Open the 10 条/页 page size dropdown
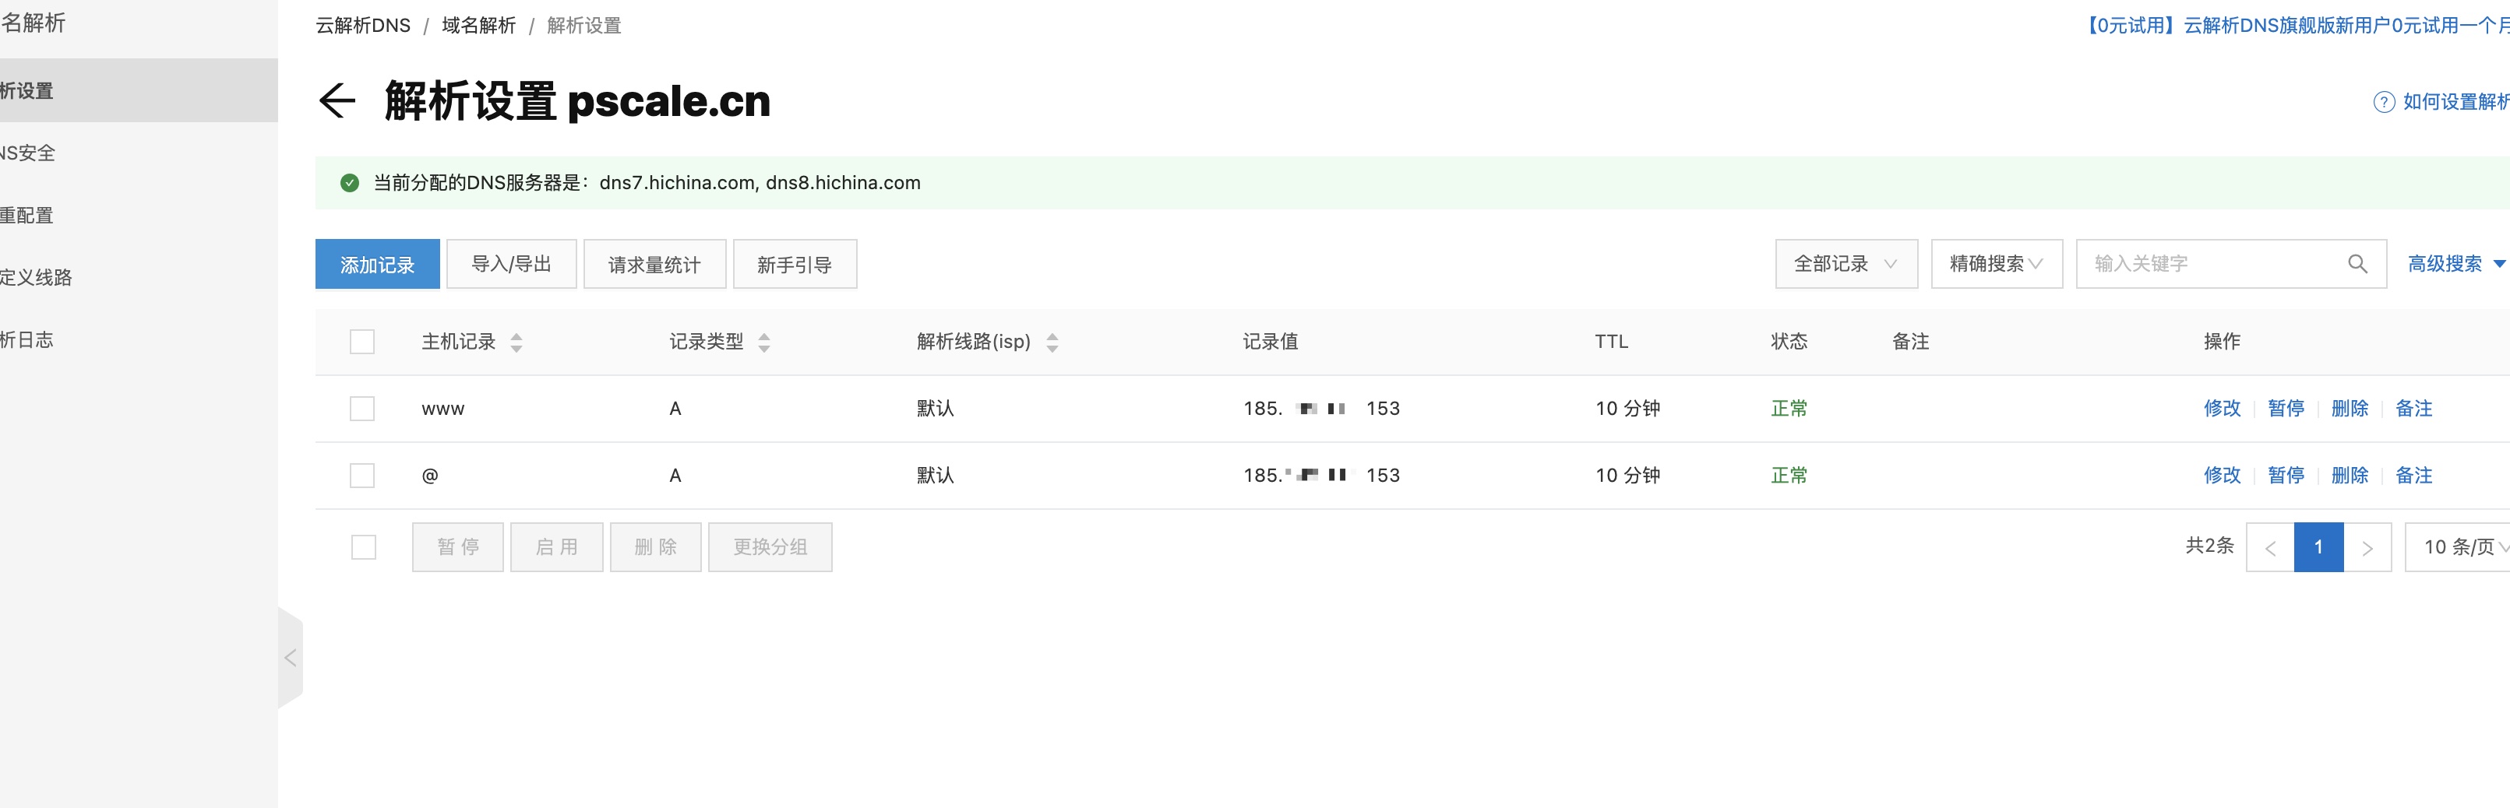 point(2457,547)
